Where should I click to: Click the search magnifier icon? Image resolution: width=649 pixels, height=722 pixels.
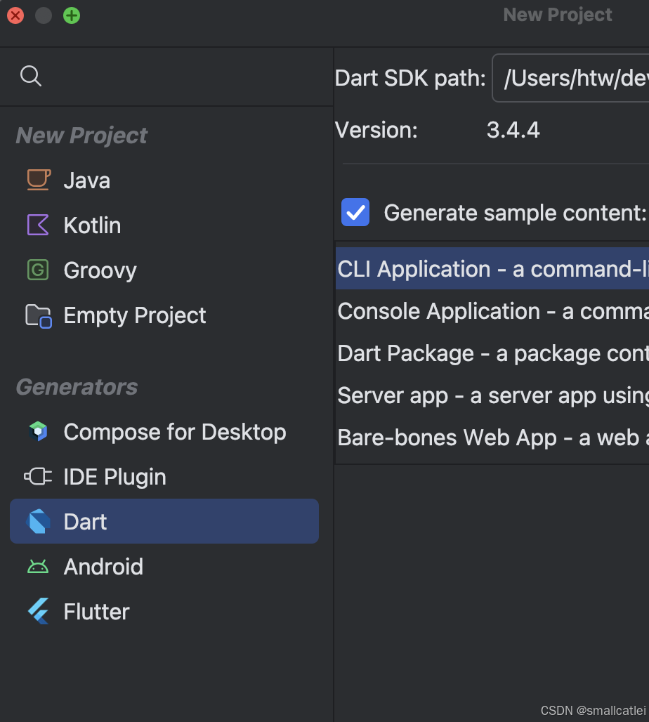[x=31, y=76]
